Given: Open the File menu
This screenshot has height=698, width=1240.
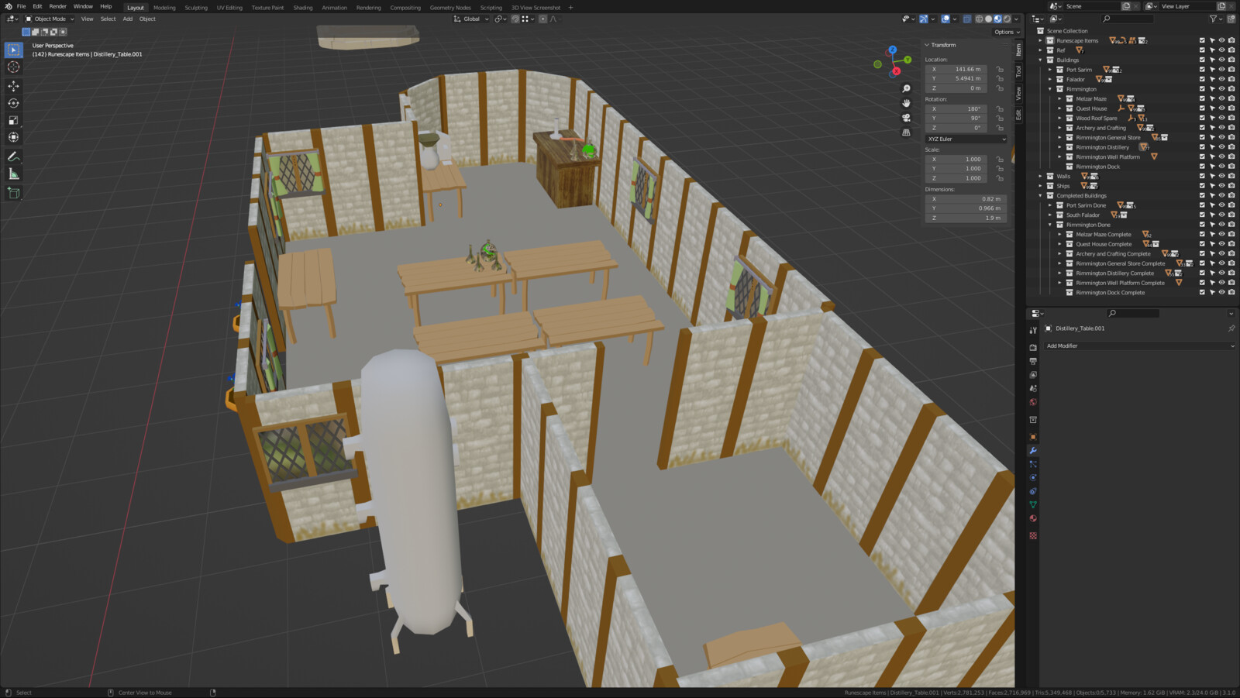Looking at the screenshot, I should point(21,6).
